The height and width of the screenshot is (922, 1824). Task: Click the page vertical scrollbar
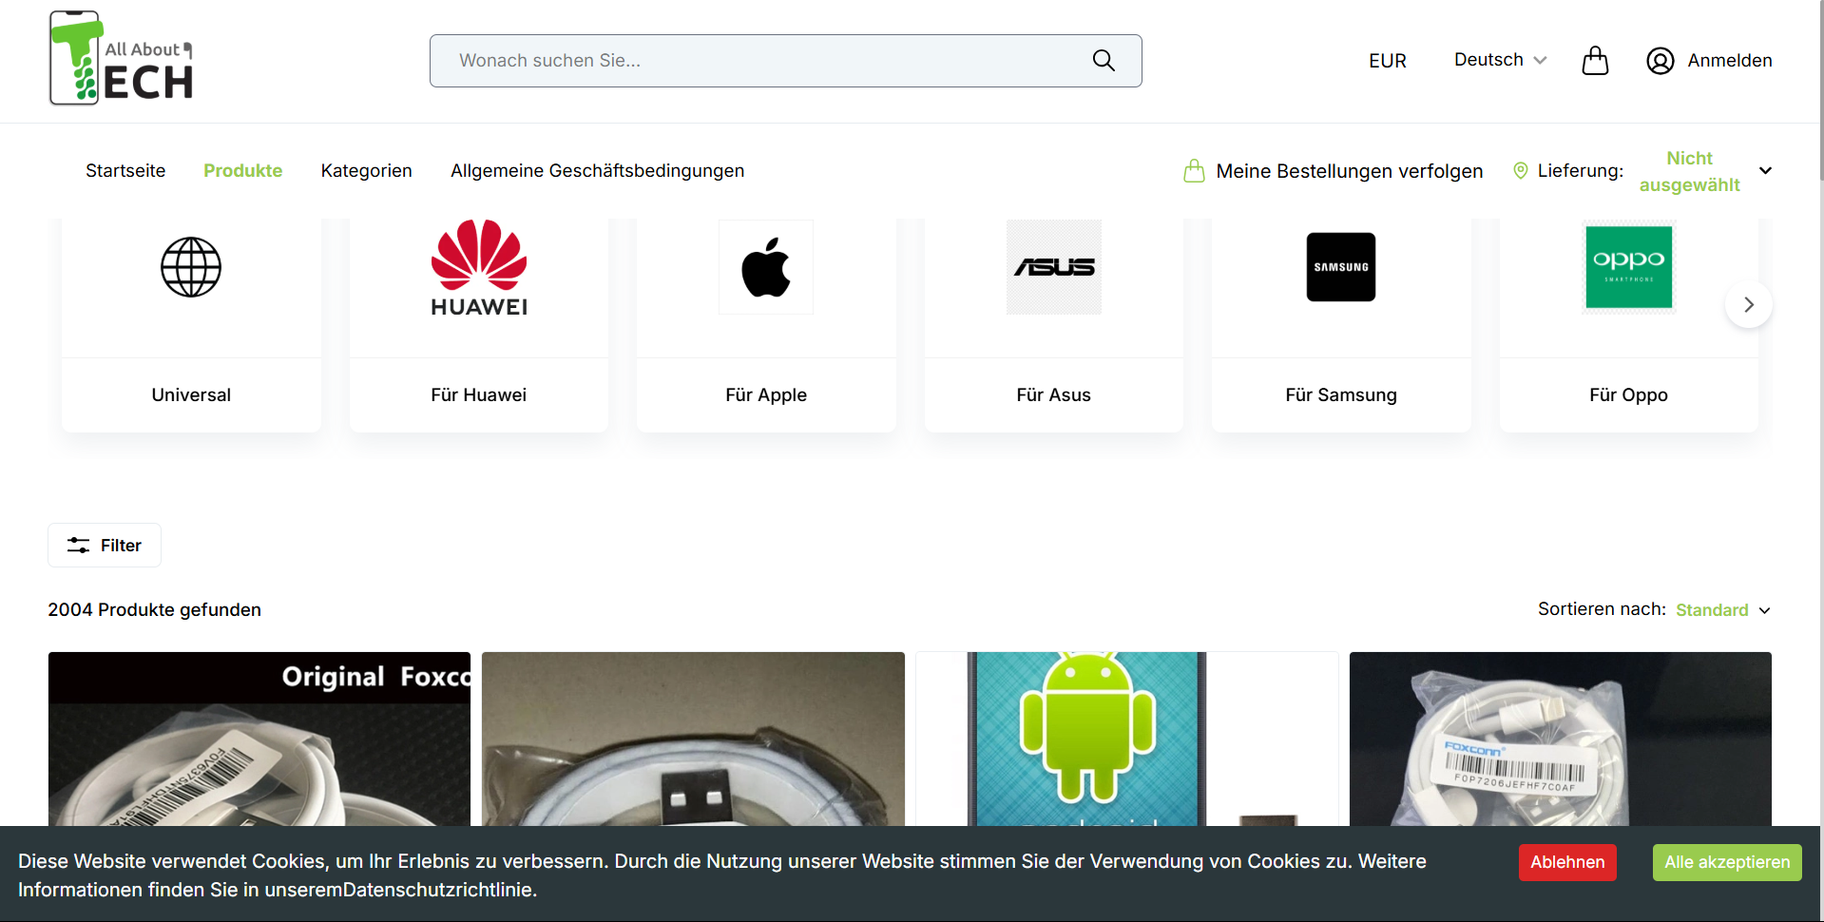pos(1820,90)
